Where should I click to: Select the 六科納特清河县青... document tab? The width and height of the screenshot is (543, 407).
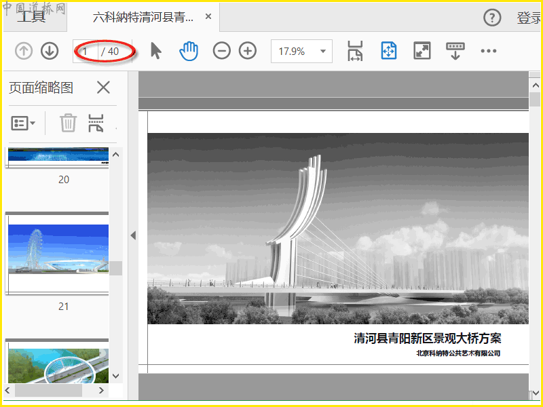click(x=143, y=16)
